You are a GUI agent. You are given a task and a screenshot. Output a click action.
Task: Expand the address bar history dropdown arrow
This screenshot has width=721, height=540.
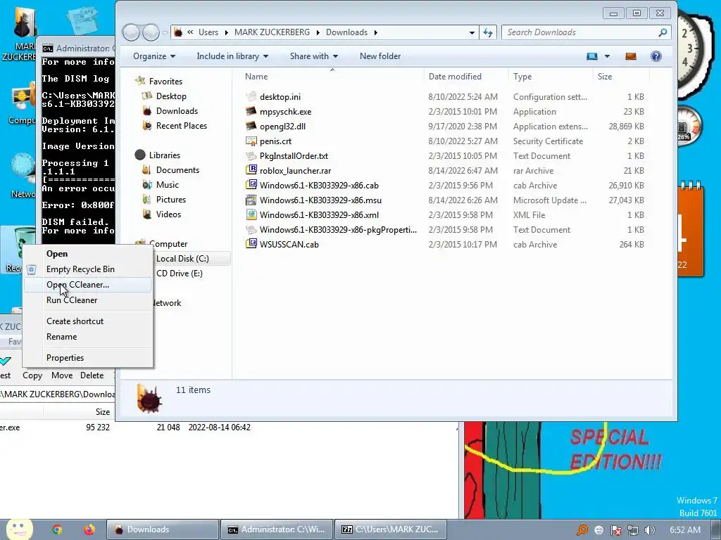[472, 32]
